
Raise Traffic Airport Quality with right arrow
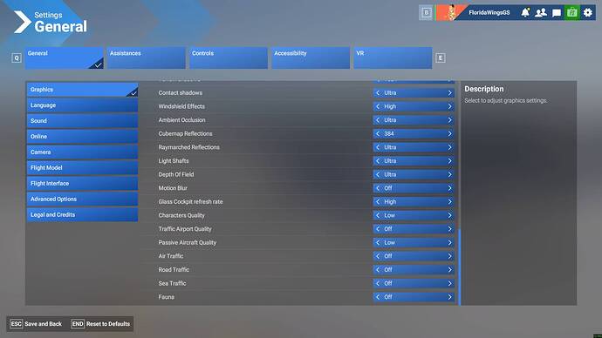point(449,229)
